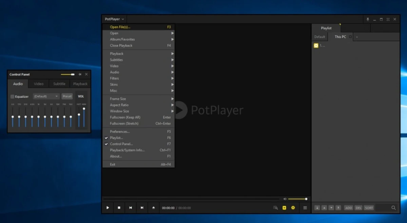407x223 pixels.
Task: Adjust Control Panel opacity slider in title bar
Action: (x=68, y=74)
